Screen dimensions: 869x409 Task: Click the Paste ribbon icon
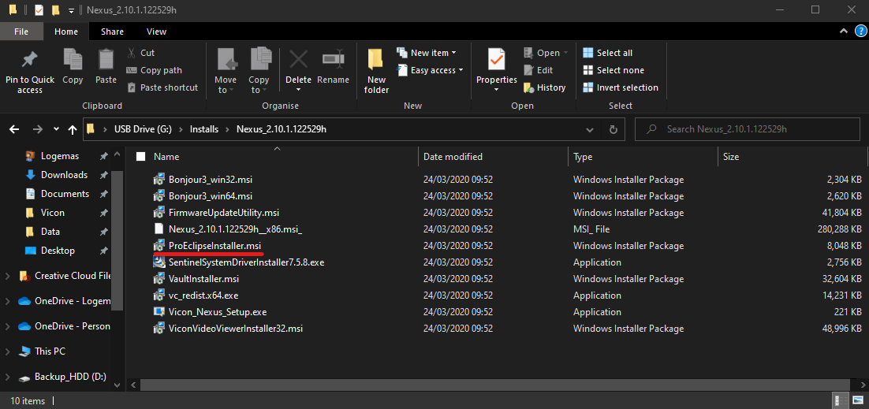pos(106,59)
